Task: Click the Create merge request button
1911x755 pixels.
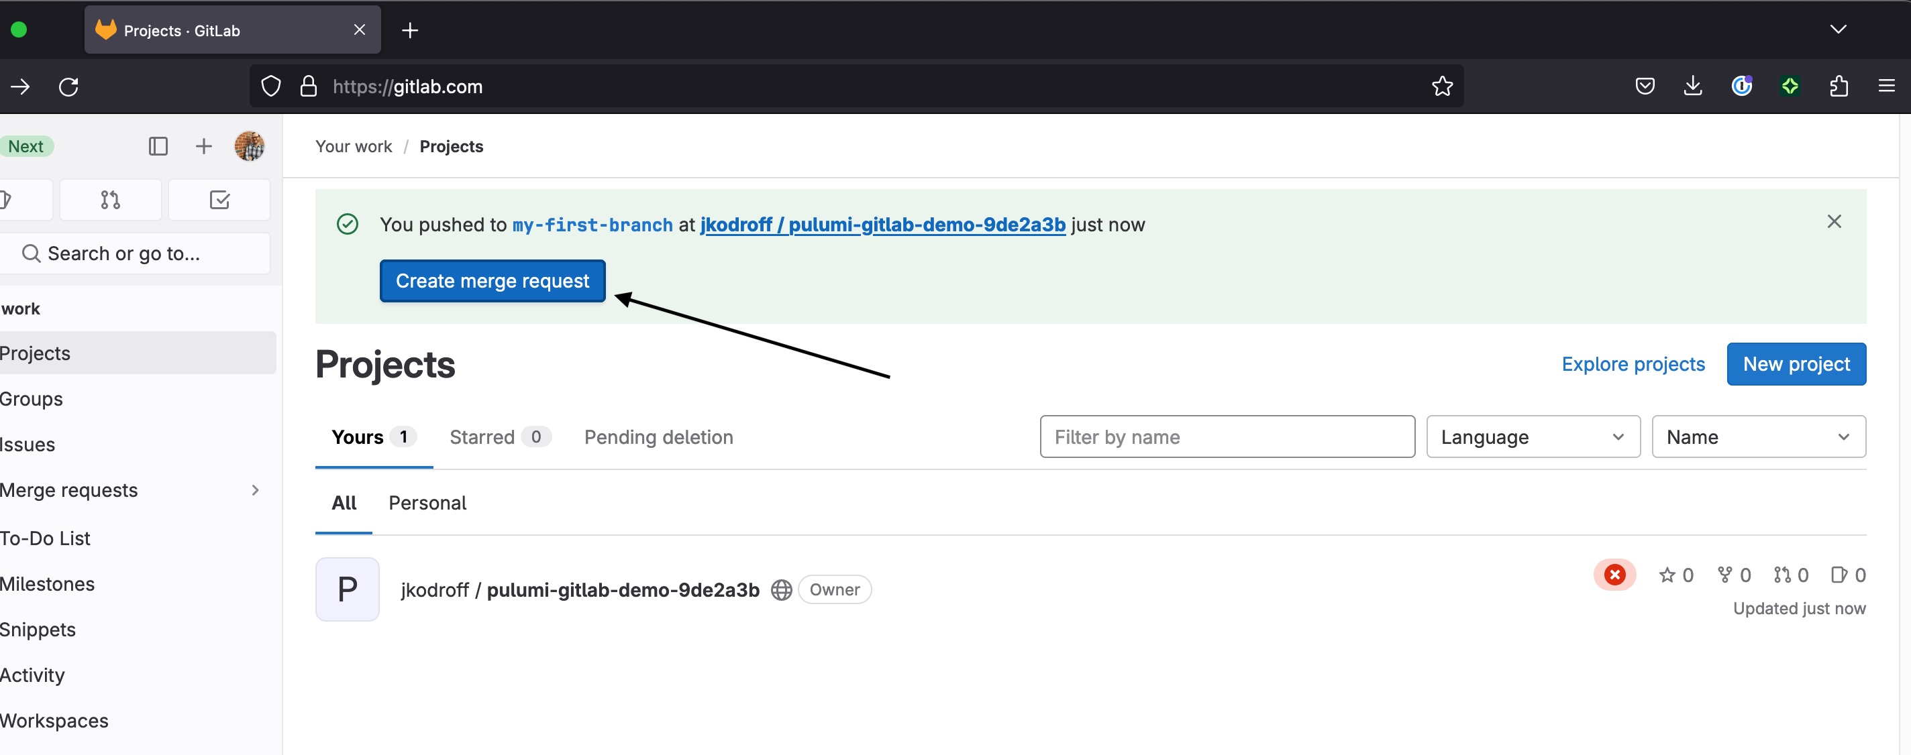Action: tap(493, 280)
